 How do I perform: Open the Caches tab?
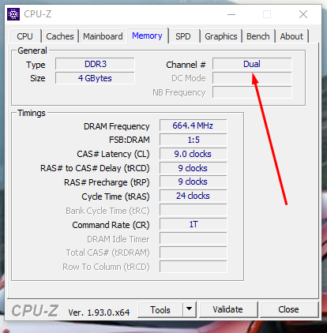click(x=60, y=36)
